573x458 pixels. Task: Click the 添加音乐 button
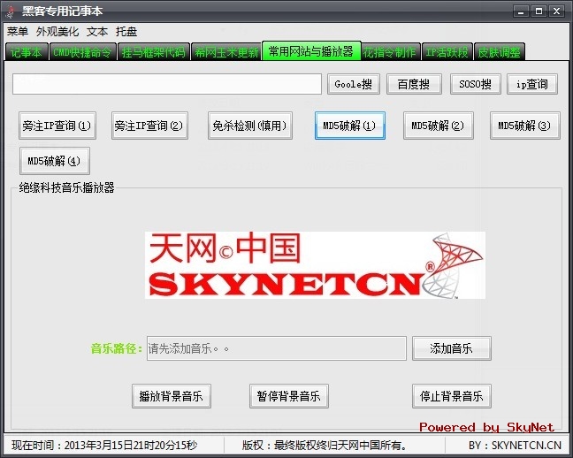[x=451, y=348]
